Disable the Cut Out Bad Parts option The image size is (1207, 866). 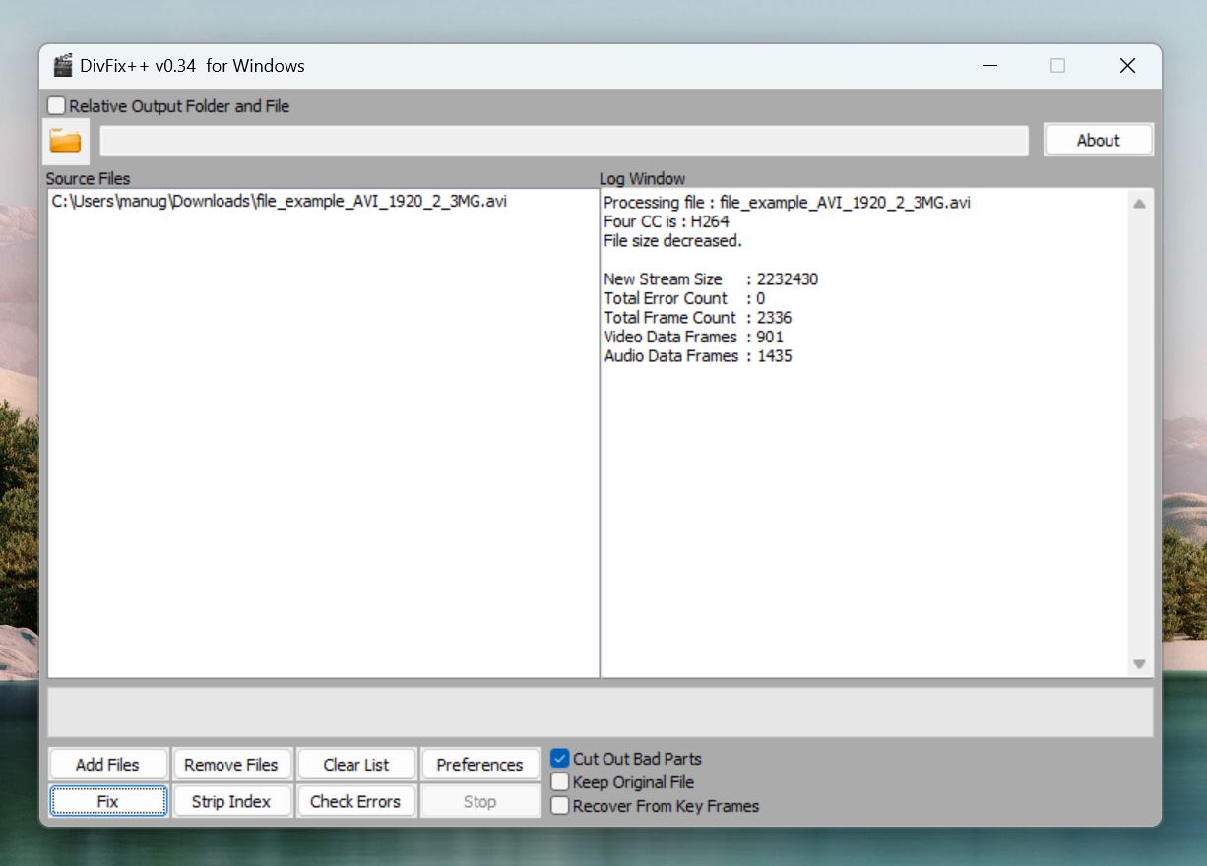pos(560,758)
